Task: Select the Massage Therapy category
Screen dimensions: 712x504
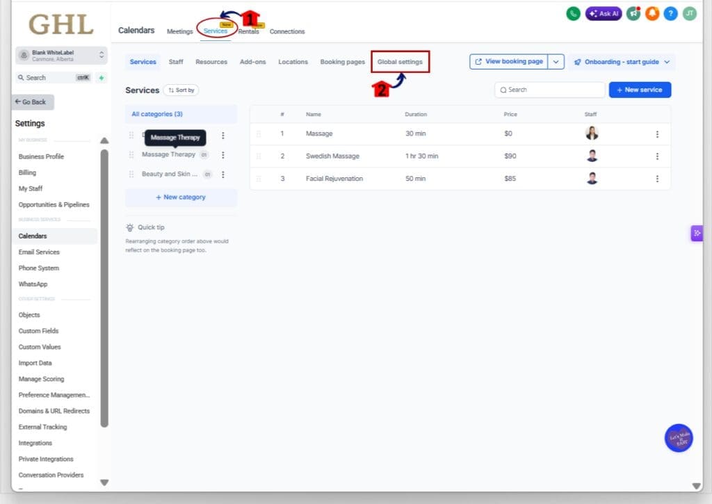Action: pyautogui.click(x=168, y=154)
